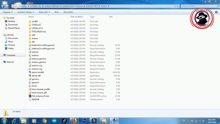Select the dpinst-x86 application icon
The height and width of the screenshot is (124, 220).
[x=30, y=76]
